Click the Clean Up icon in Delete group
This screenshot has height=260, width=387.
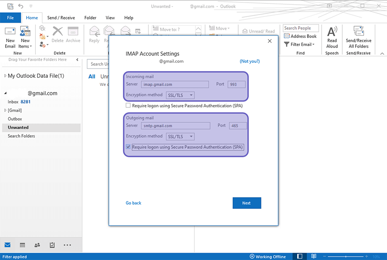point(44,37)
